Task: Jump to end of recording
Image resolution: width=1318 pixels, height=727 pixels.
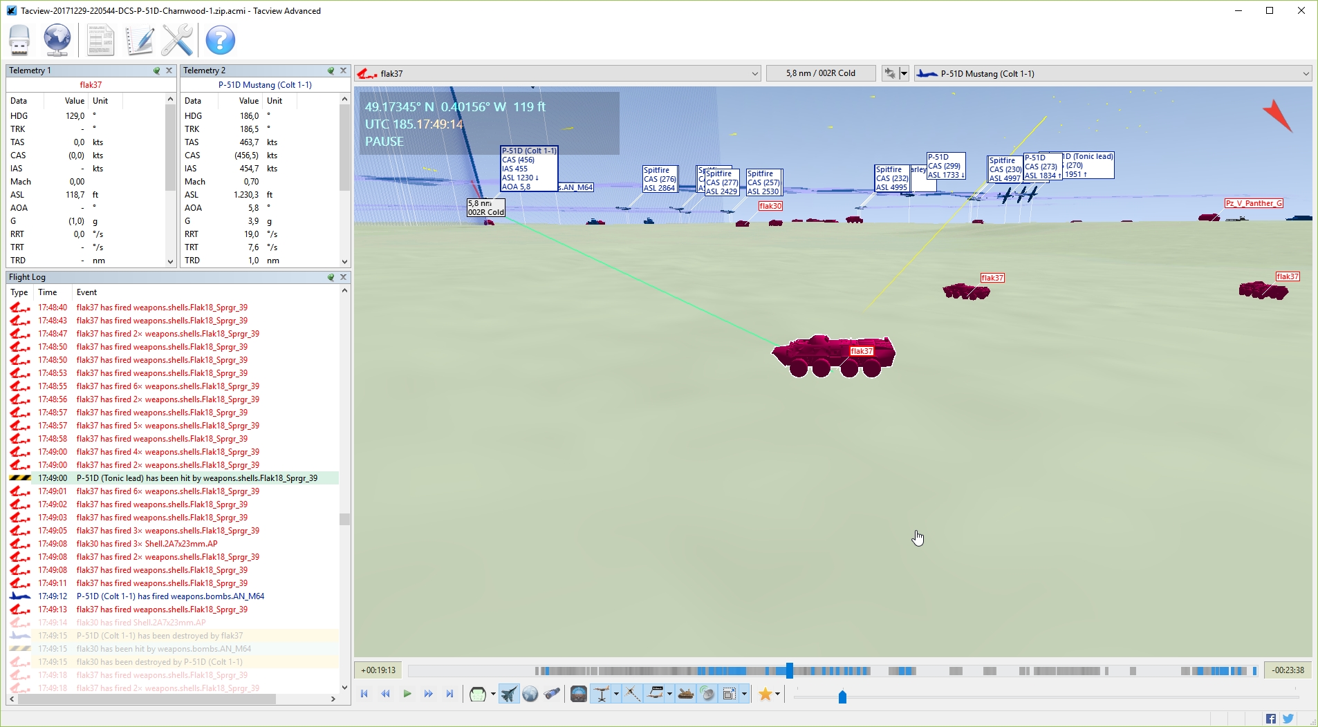Action: coord(450,694)
